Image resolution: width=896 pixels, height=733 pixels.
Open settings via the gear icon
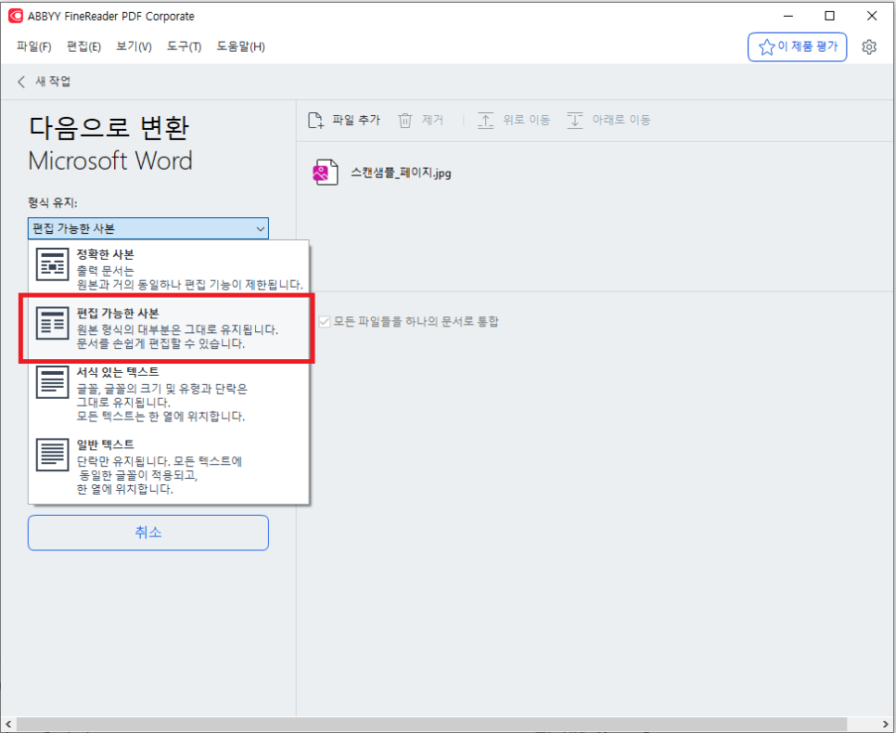pyautogui.click(x=869, y=47)
